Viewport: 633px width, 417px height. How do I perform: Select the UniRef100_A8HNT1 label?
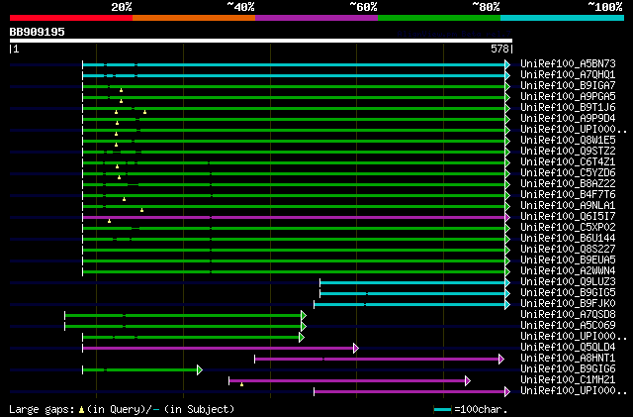click(568, 359)
